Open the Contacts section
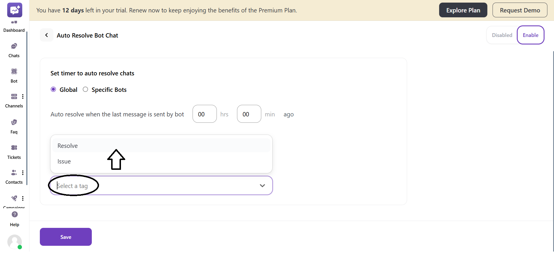The width and height of the screenshot is (554, 253). click(14, 176)
